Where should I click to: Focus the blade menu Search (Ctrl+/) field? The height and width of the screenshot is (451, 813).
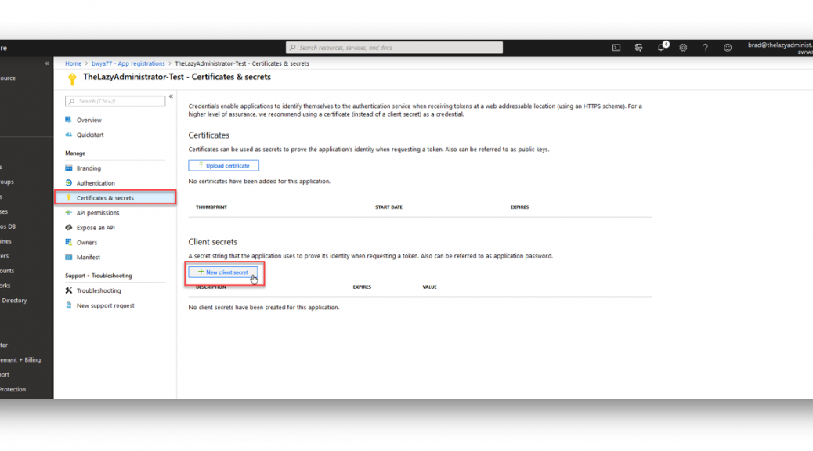115,101
